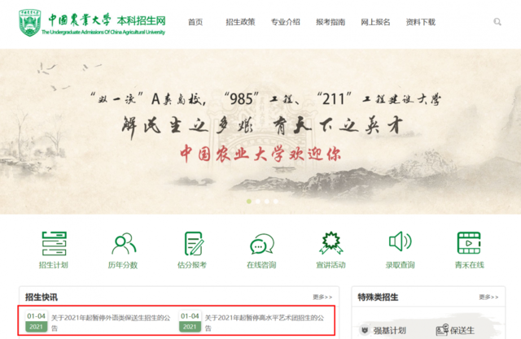Go to 首页 in navigation

tap(195, 22)
